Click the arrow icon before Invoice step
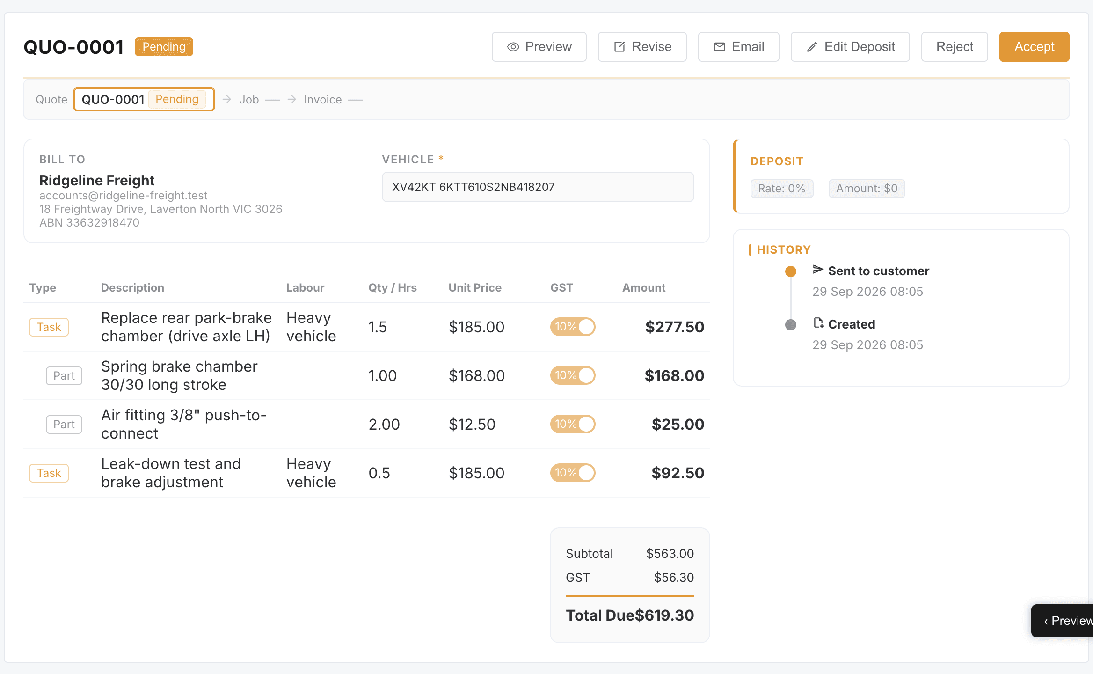The width and height of the screenshot is (1093, 674). pyautogui.click(x=292, y=99)
